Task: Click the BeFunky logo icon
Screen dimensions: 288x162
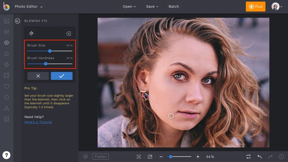Action: point(6,6)
